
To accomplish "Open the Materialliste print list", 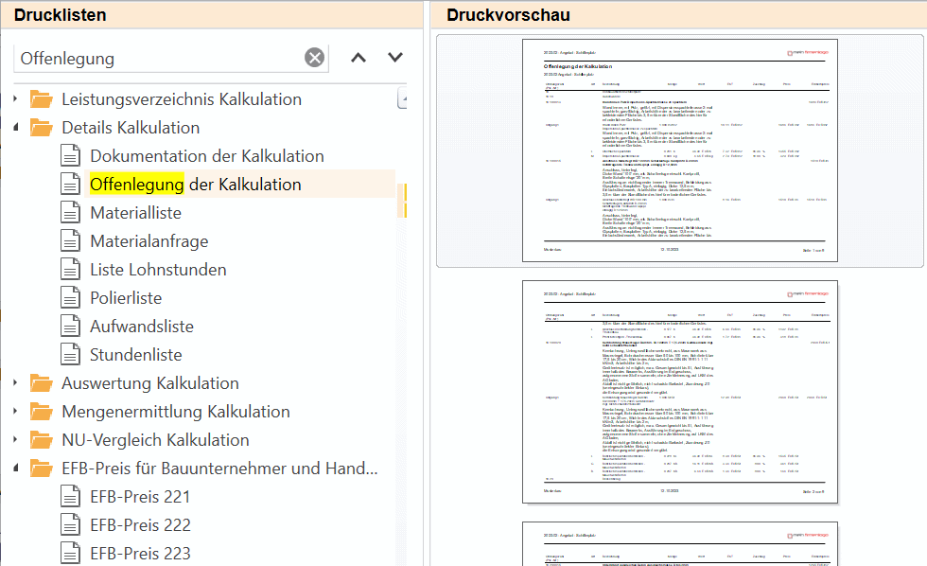I will [135, 212].
